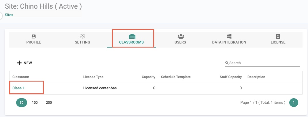Sort by the License Type column header
308x117 pixels.
93,77
